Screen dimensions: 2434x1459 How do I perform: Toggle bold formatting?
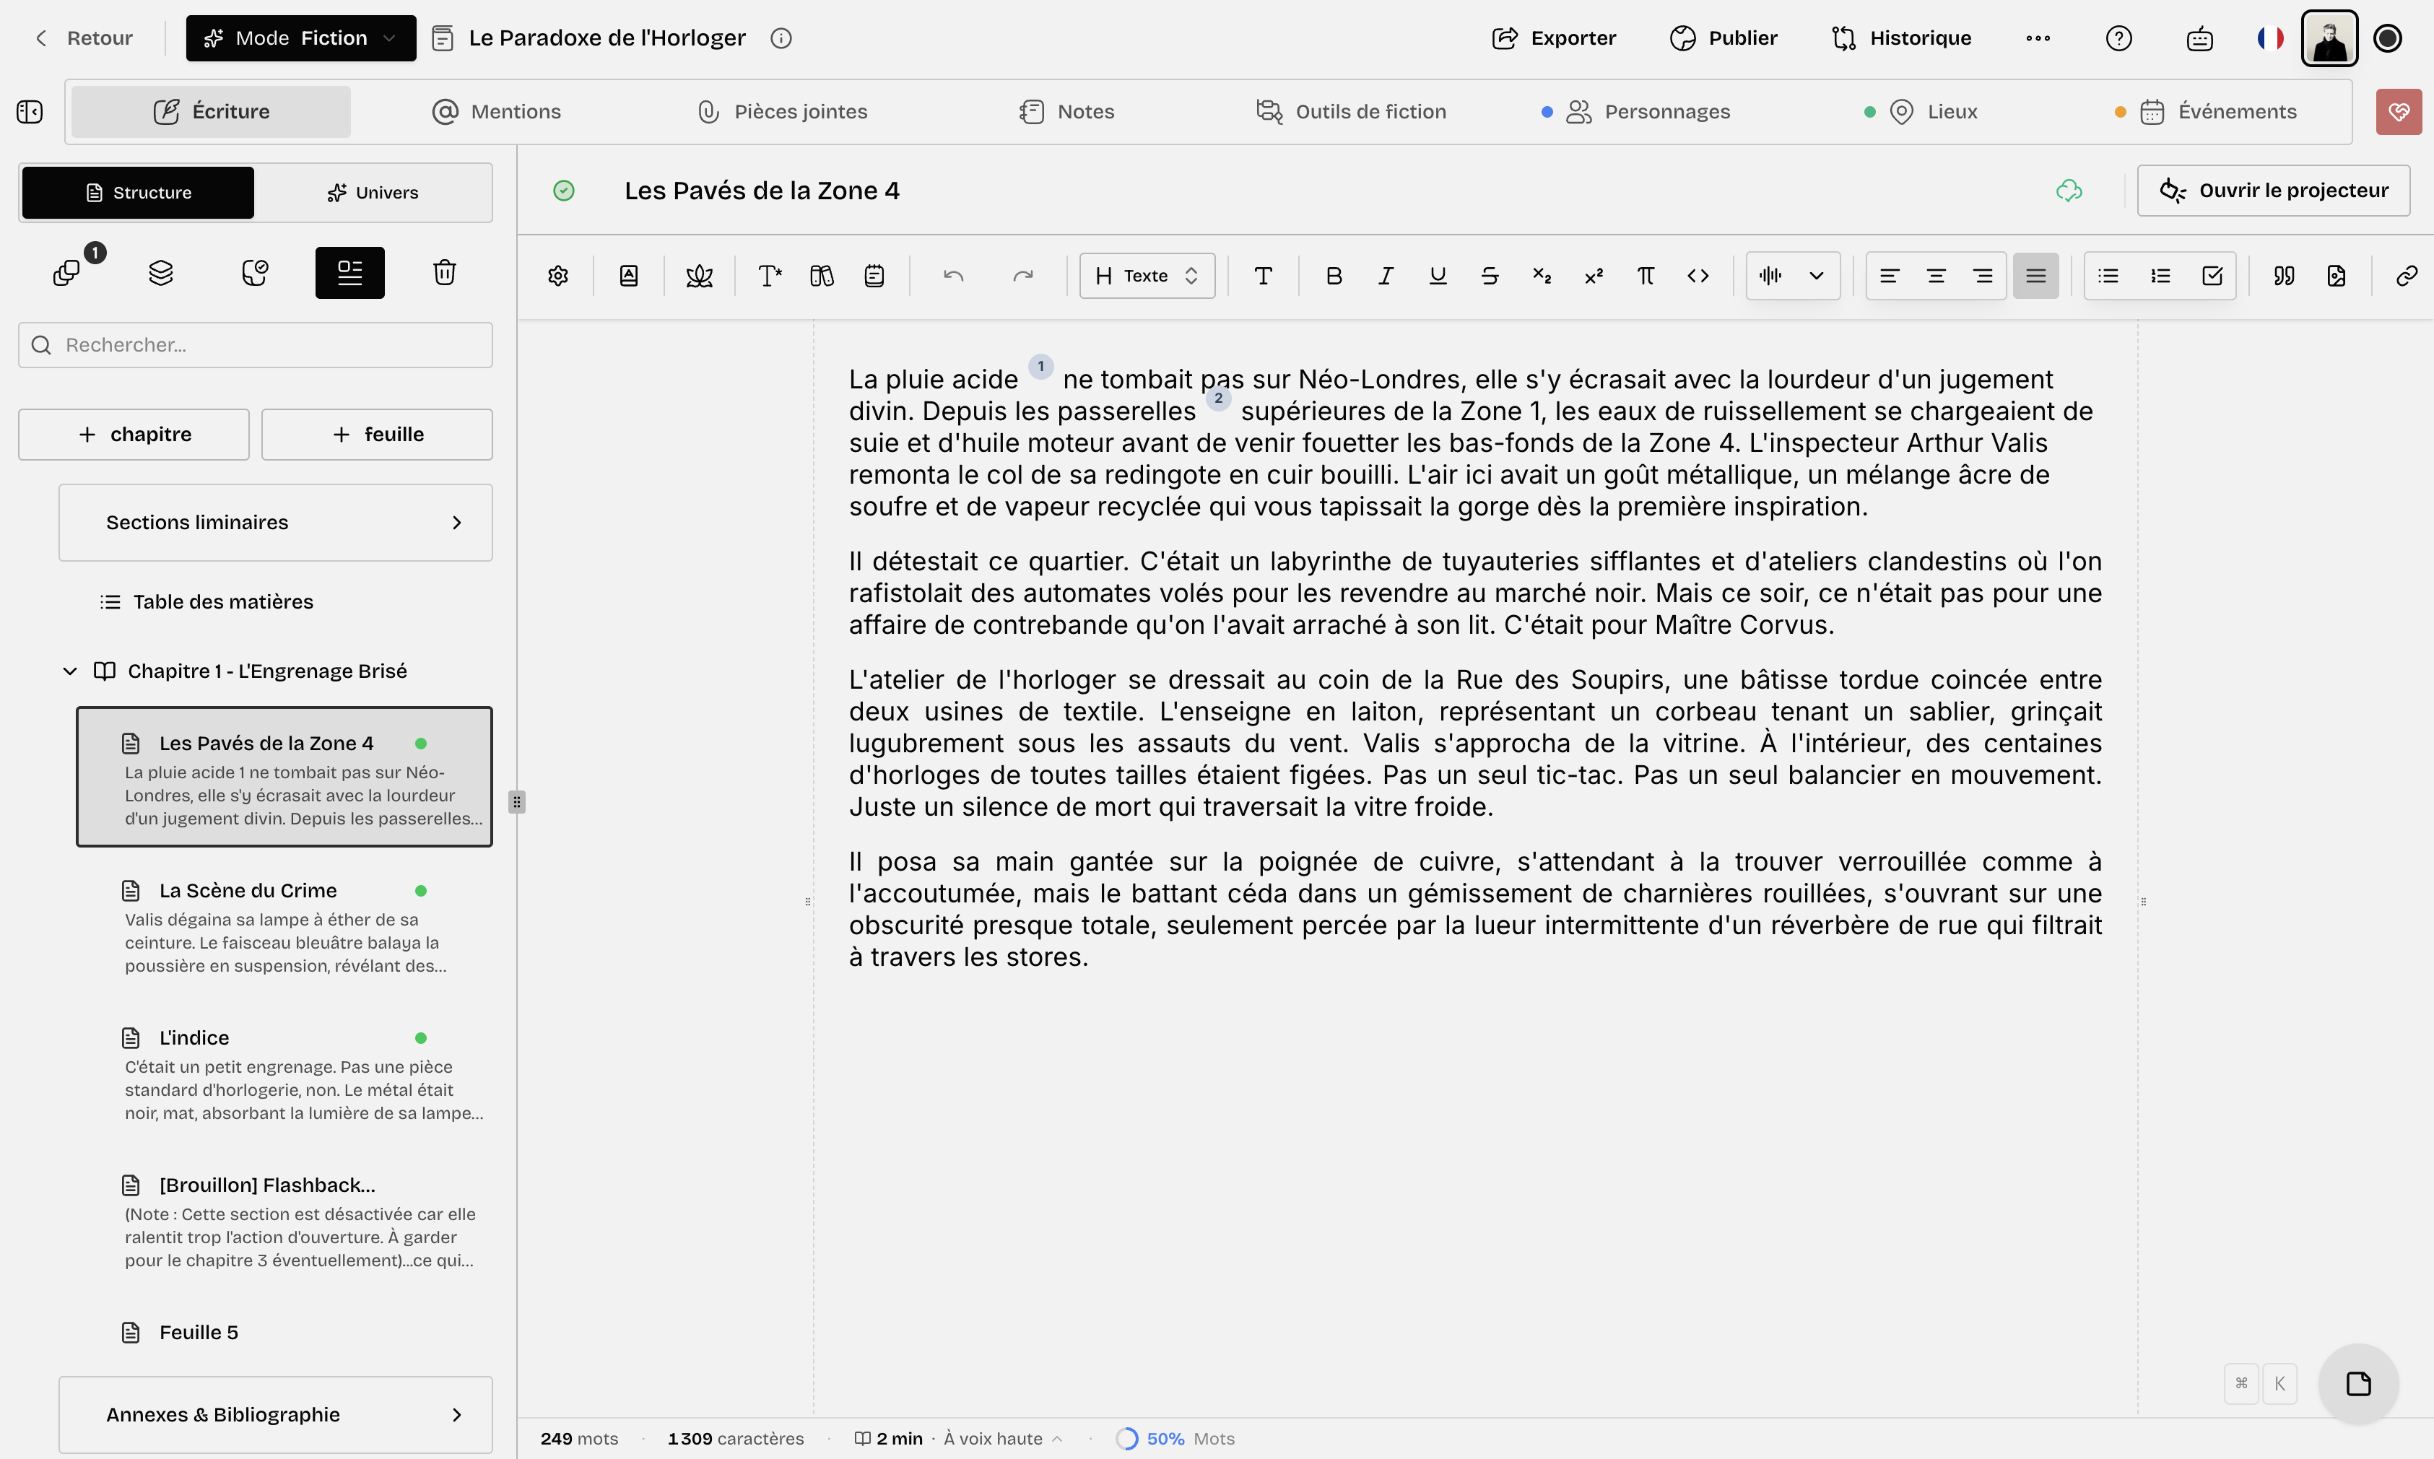[x=1333, y=275]
